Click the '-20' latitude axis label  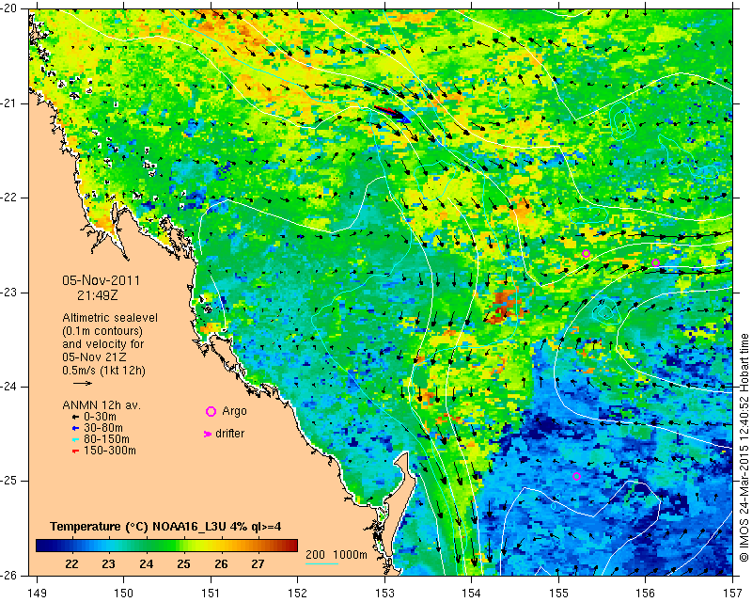pos(9,8)
